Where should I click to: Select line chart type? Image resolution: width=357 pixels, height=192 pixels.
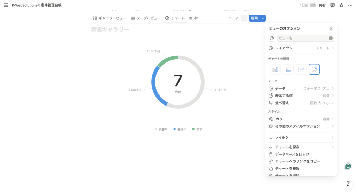pyautogui.click(x=301, y=69)
